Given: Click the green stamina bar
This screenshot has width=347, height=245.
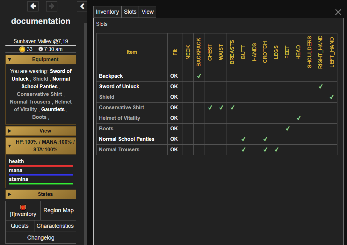Looking at the screenshot, I should 41,184.
